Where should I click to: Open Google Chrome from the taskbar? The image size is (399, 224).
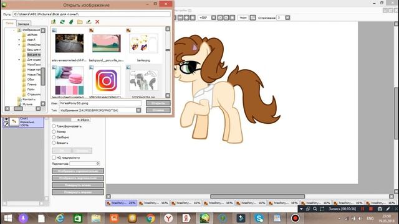[150, 218]
